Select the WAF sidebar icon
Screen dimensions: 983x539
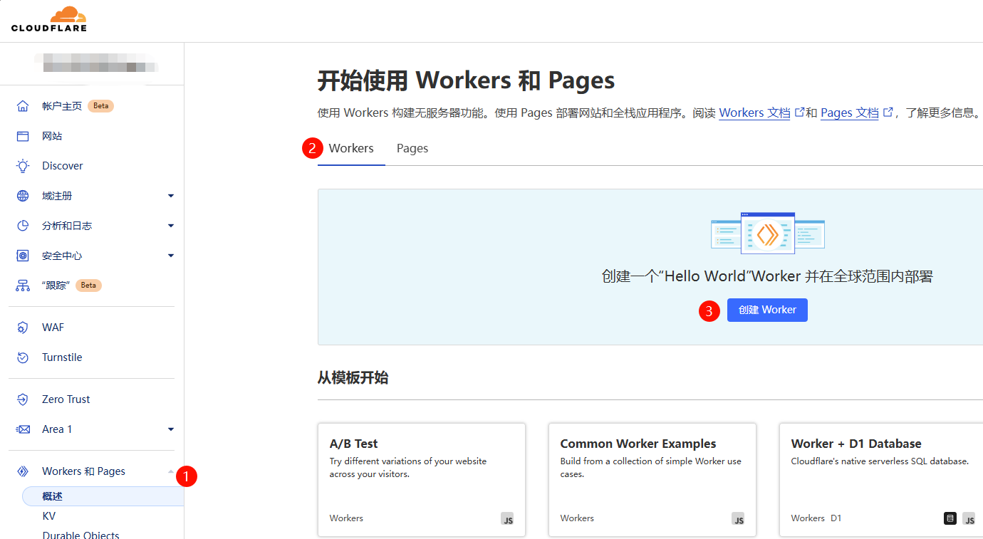22,327
